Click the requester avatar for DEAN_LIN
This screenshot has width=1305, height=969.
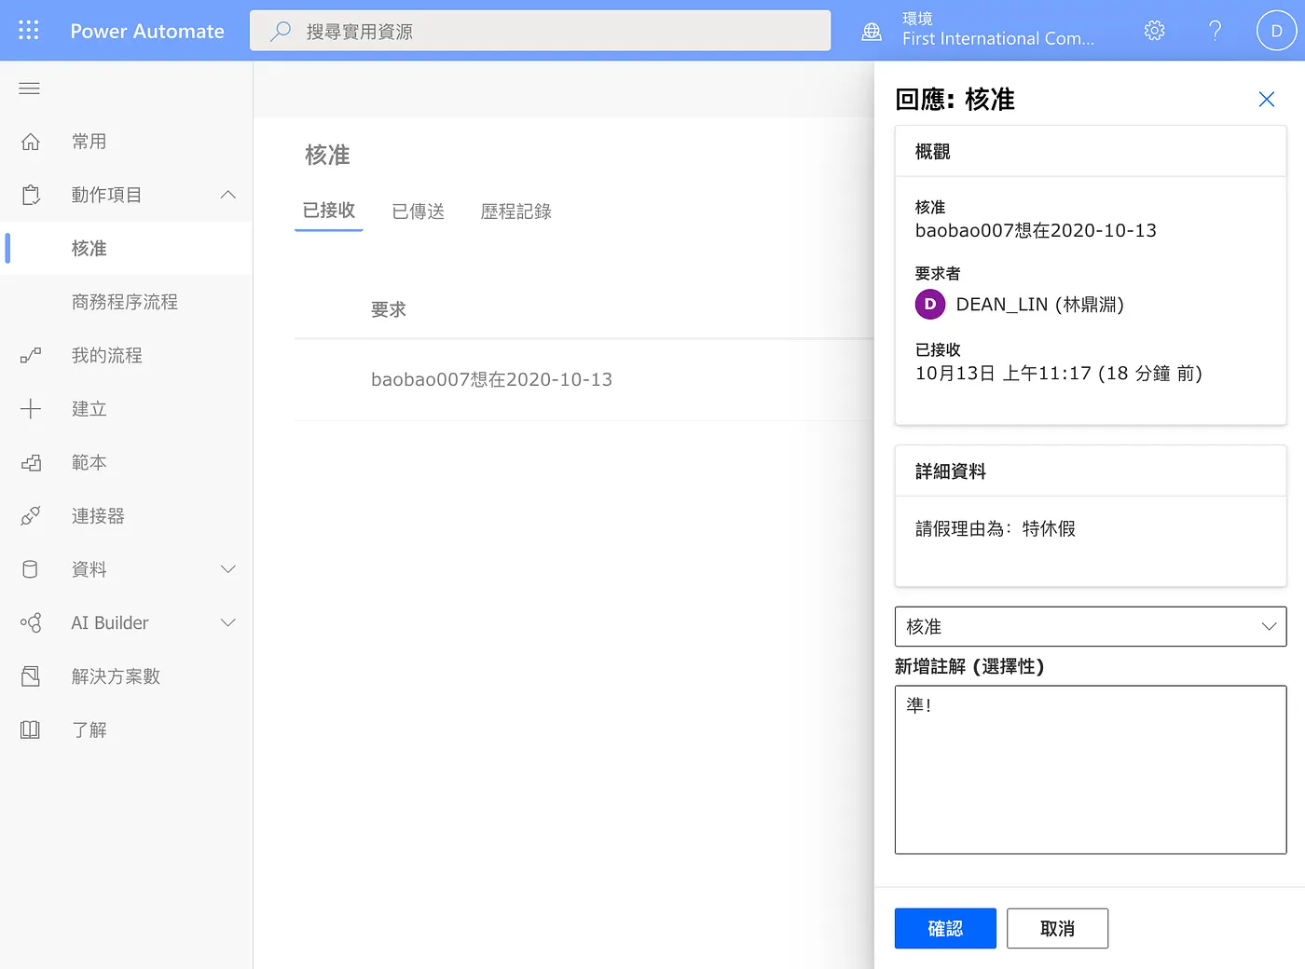tap(929, 304)
